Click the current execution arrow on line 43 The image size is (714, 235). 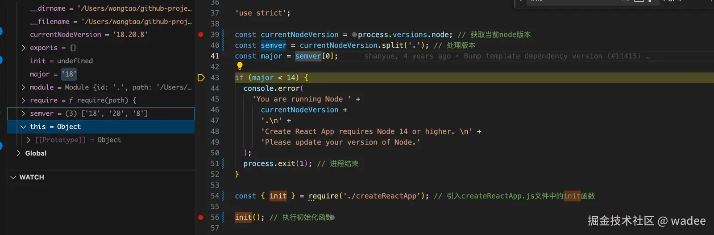[x=201, y=77]
